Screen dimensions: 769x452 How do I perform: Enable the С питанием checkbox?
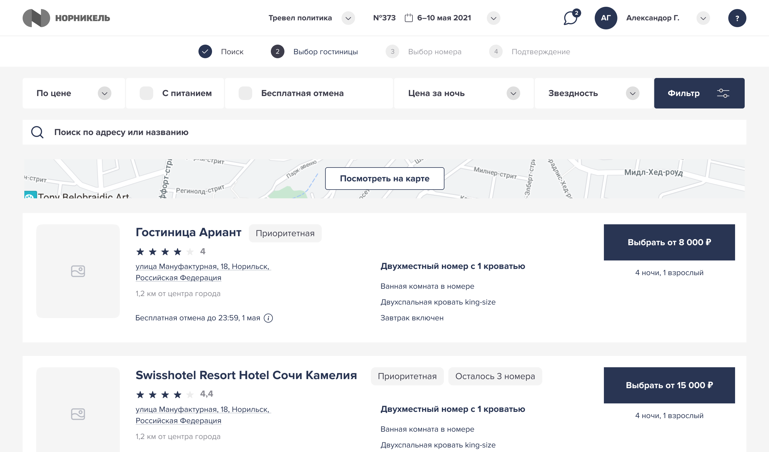pyautogui.click(x=146, y=93)
